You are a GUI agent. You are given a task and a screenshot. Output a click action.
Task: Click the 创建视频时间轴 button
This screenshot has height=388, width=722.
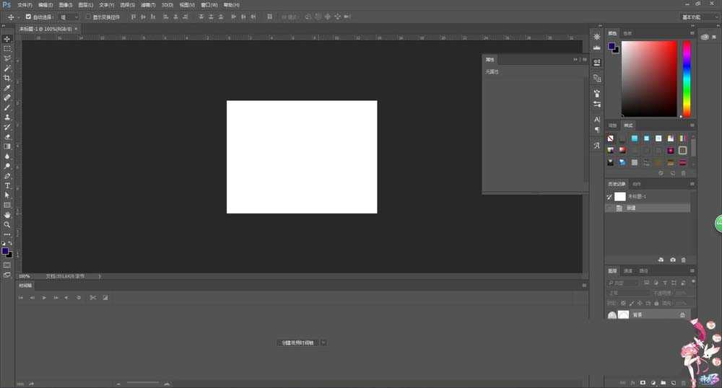298,343
